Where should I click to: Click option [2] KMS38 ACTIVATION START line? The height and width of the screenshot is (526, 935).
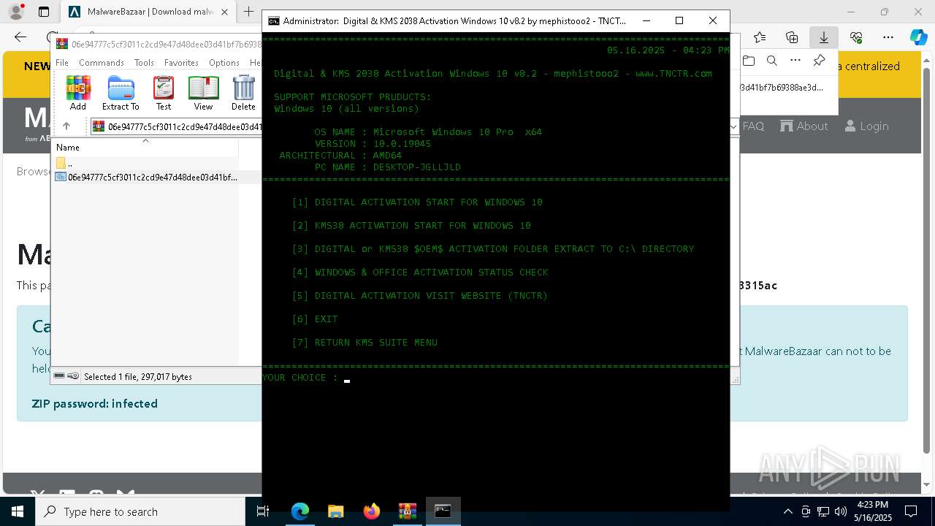(x=411, y=226)
